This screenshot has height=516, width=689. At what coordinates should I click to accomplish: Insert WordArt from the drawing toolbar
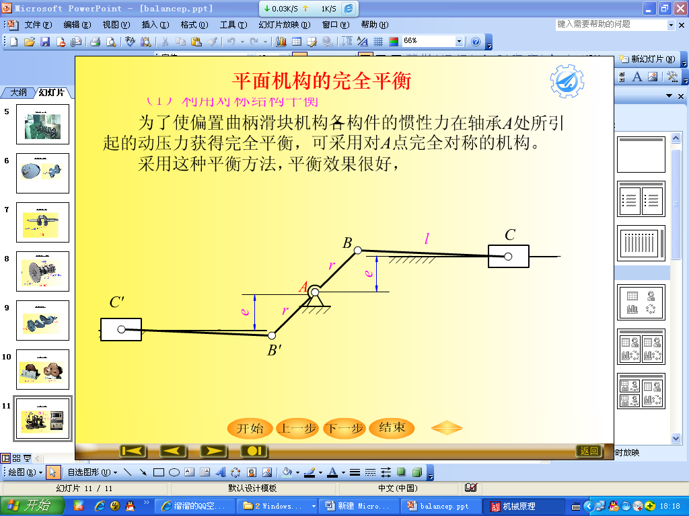coord(221,472)
